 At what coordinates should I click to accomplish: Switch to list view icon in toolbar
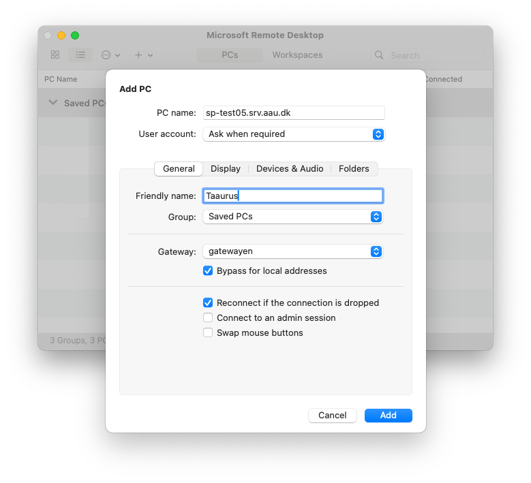tap(80, 54)
